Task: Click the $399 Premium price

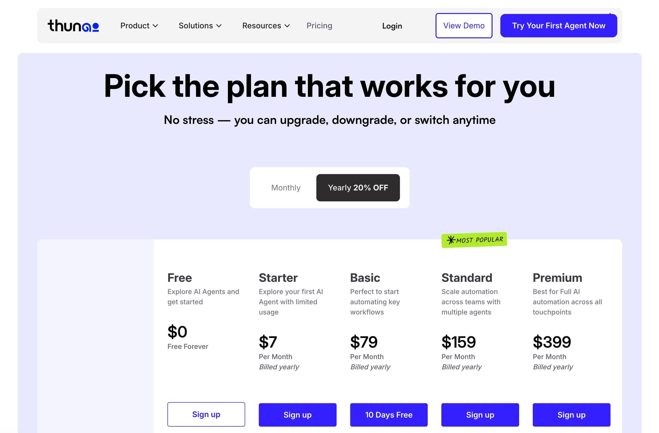Action: point(552,342)
